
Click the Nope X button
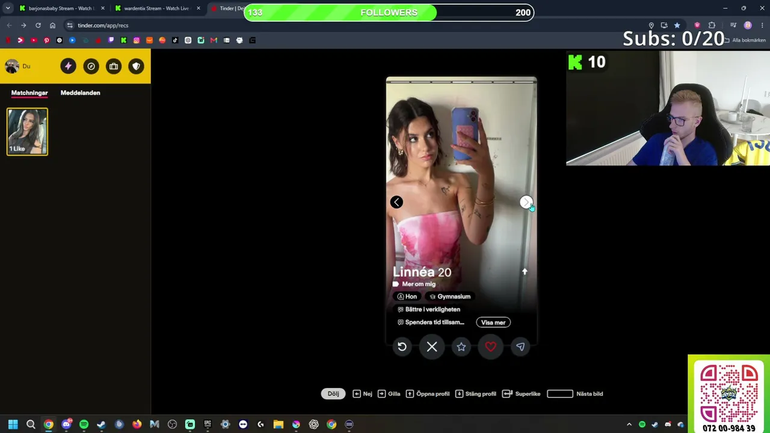(x=432, y=346)
